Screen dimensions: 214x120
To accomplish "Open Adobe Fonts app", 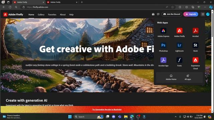I will tap(179, 62).
